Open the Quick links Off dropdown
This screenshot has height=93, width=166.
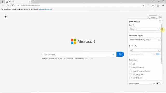coord(145,50)
